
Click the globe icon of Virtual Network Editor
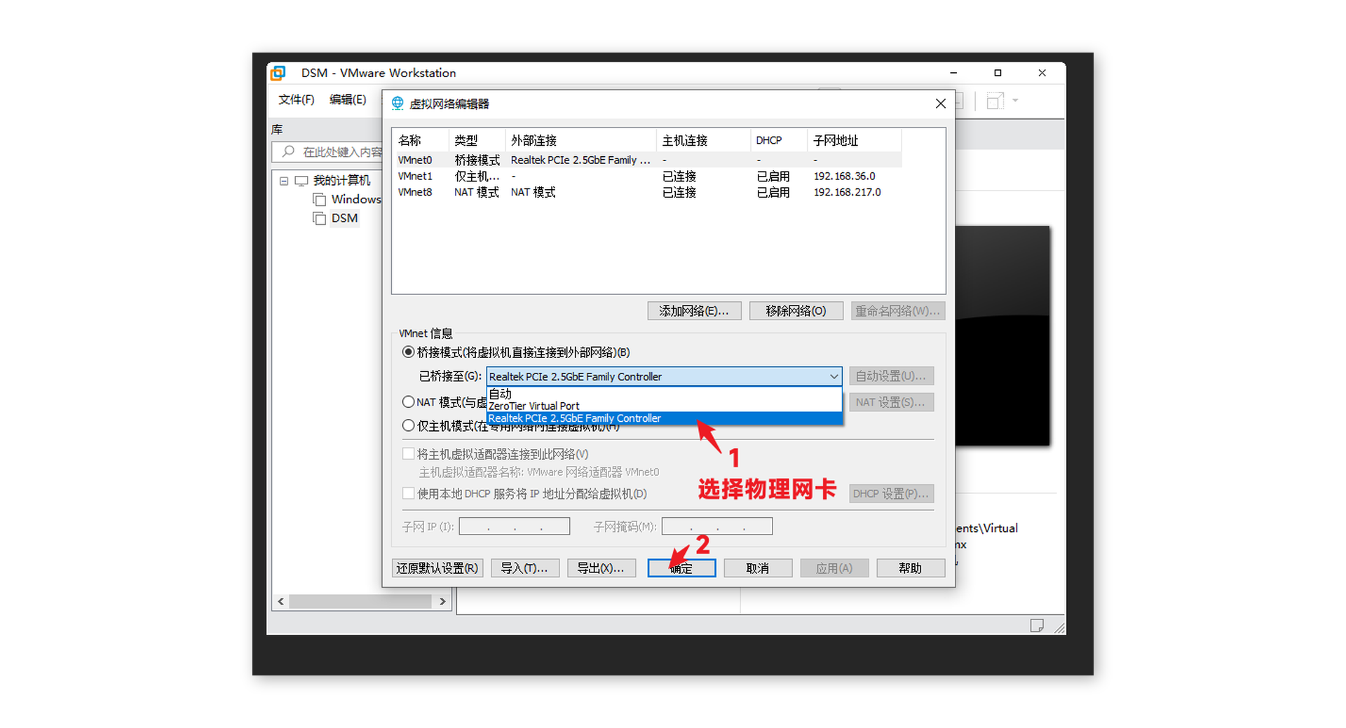point(397,104)
